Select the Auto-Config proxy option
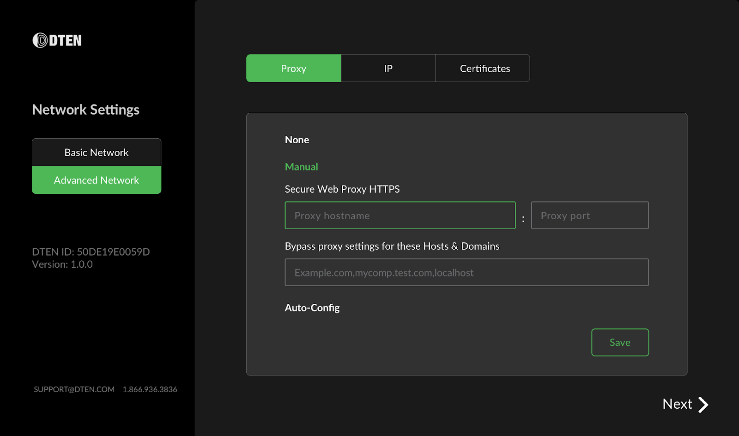The image size is (739, 436). (312, 307)
